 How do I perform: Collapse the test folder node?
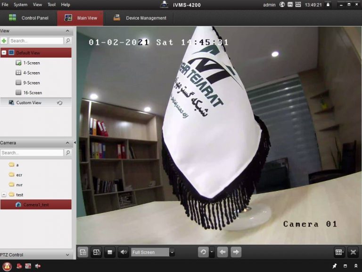(x=4, y=194)
